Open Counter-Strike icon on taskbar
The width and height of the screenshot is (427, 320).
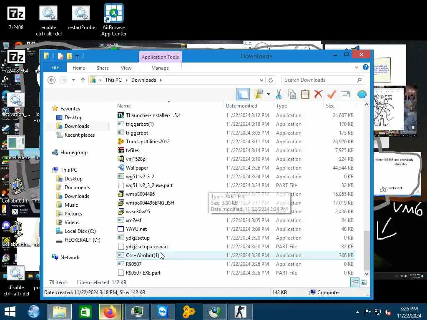pyautogui.click(x=240, y=312)
